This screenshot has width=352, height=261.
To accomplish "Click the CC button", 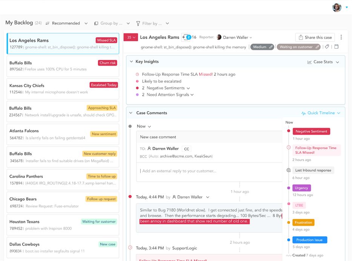I will [186, 149].
